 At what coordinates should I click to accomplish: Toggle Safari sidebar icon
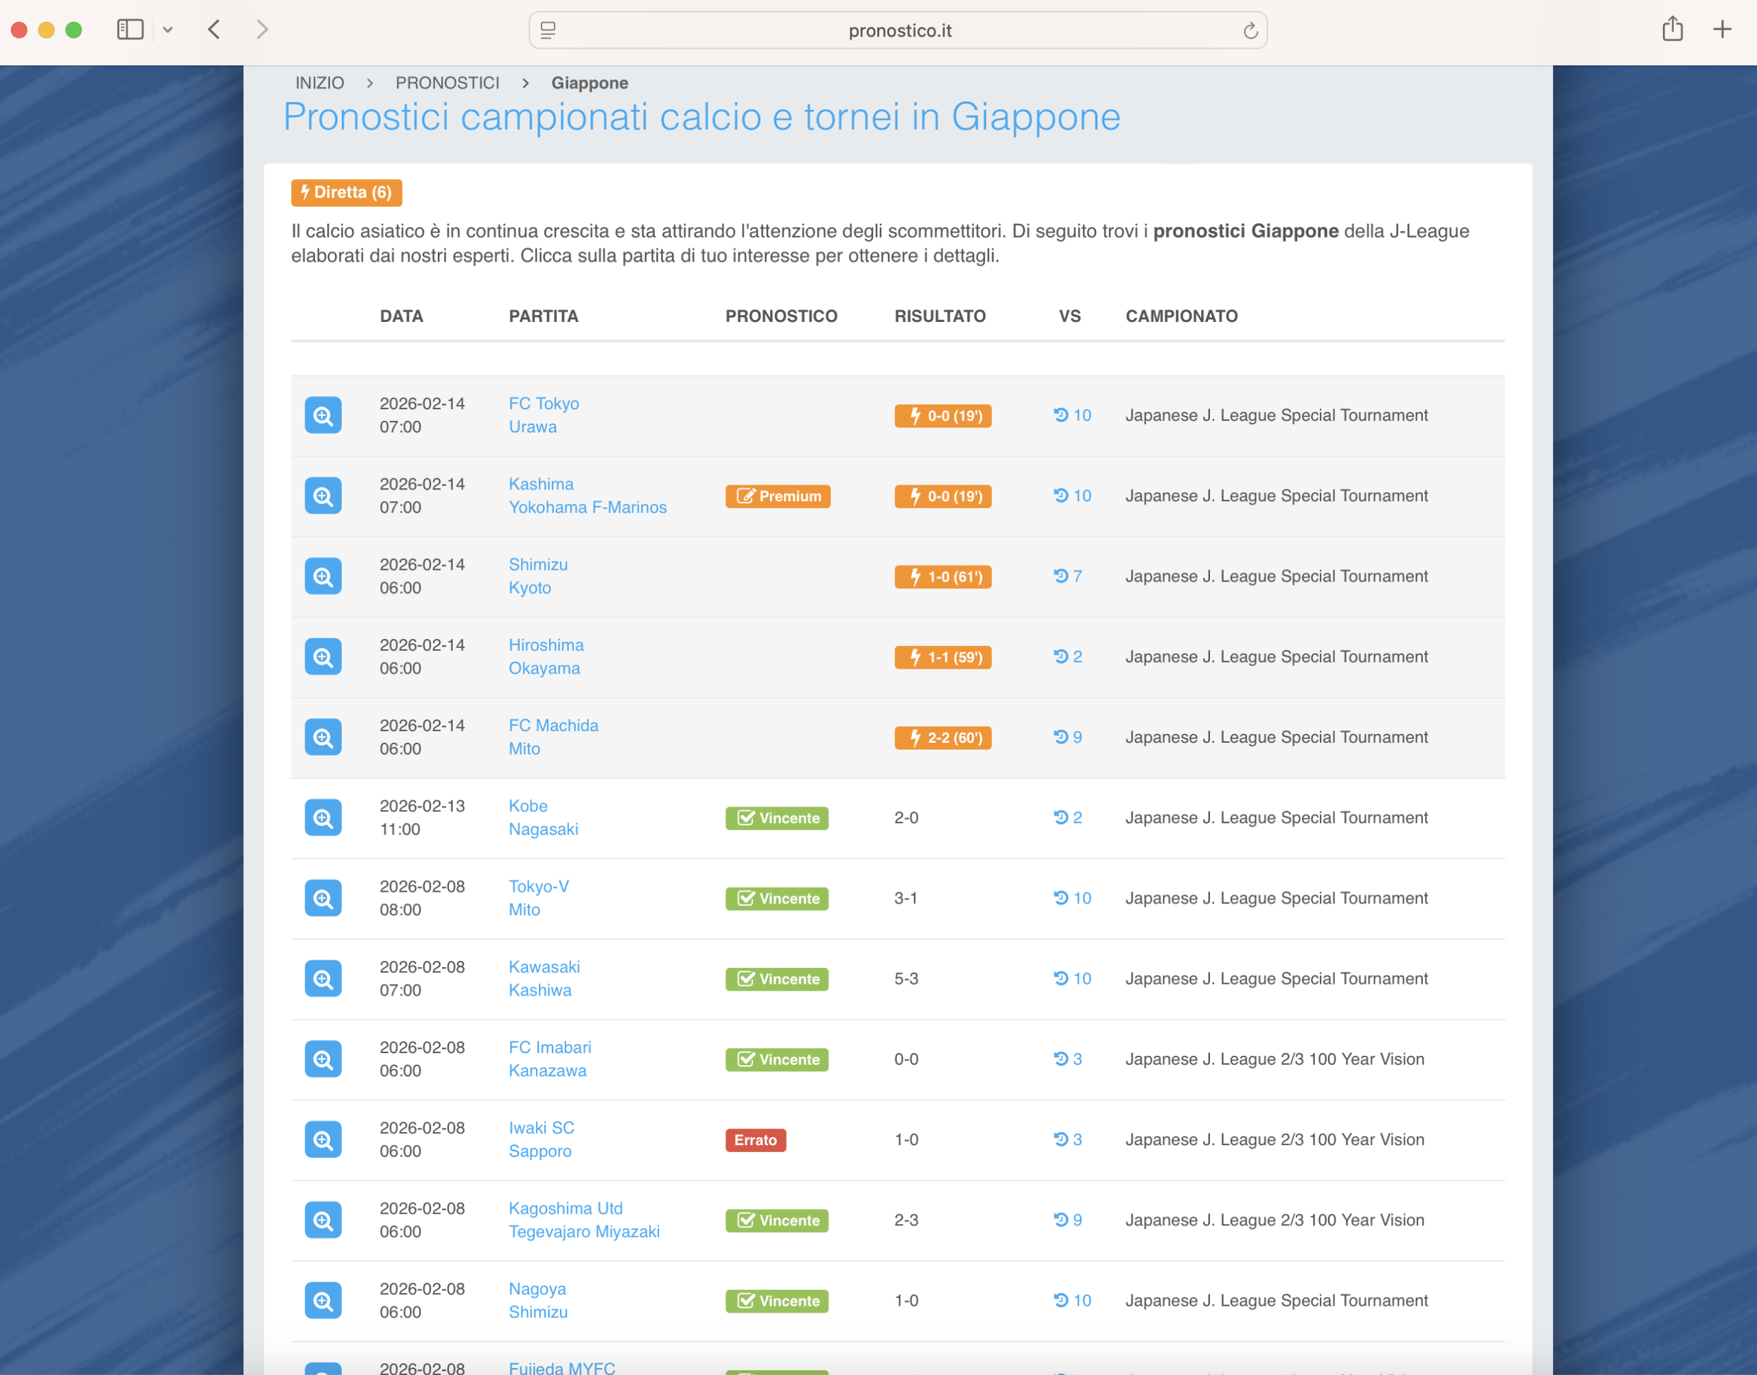(130, 30)
